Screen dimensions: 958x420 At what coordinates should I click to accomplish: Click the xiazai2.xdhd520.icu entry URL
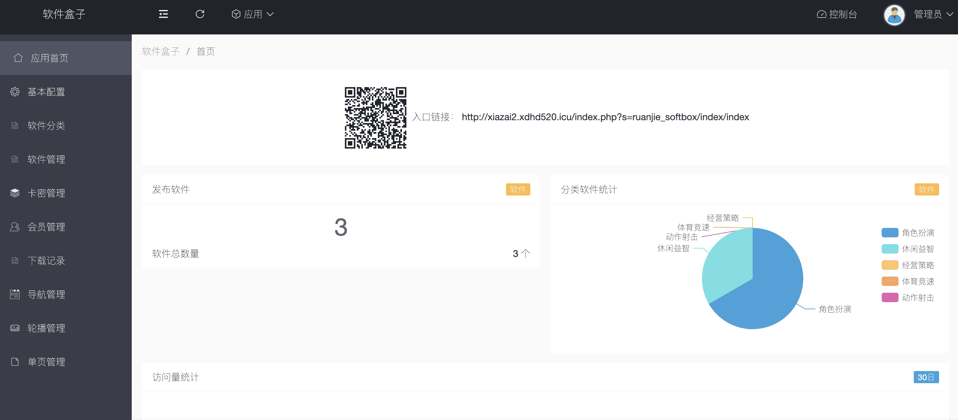pyautogui.click(x=605, y=117)
